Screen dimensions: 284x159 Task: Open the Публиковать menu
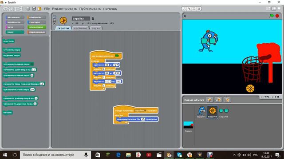(x=90, y=9)
